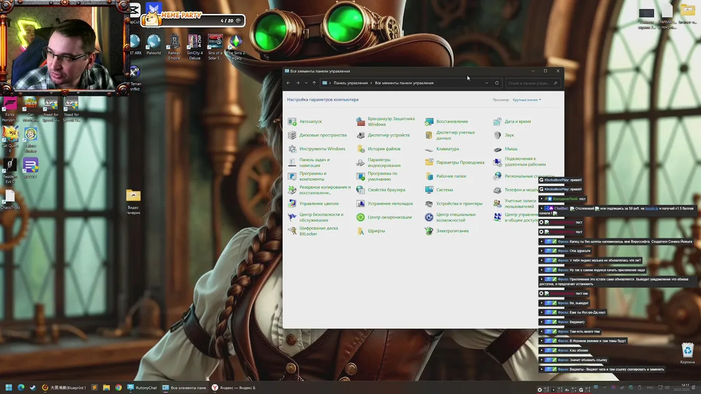Open Диспетчер учетных данных
The image size is (701, 394).
click(x=450, y=135)
